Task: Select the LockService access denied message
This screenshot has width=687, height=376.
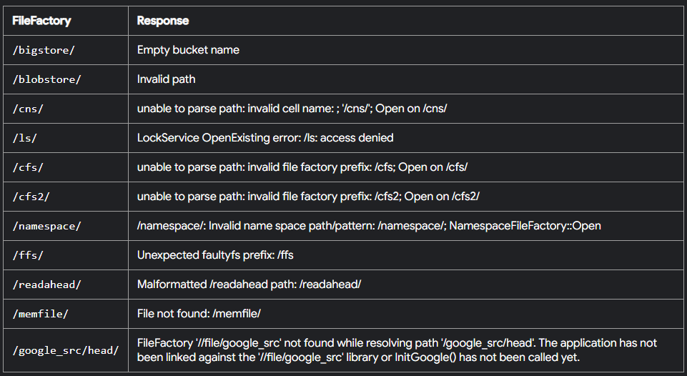Action: tap(265, 138)
